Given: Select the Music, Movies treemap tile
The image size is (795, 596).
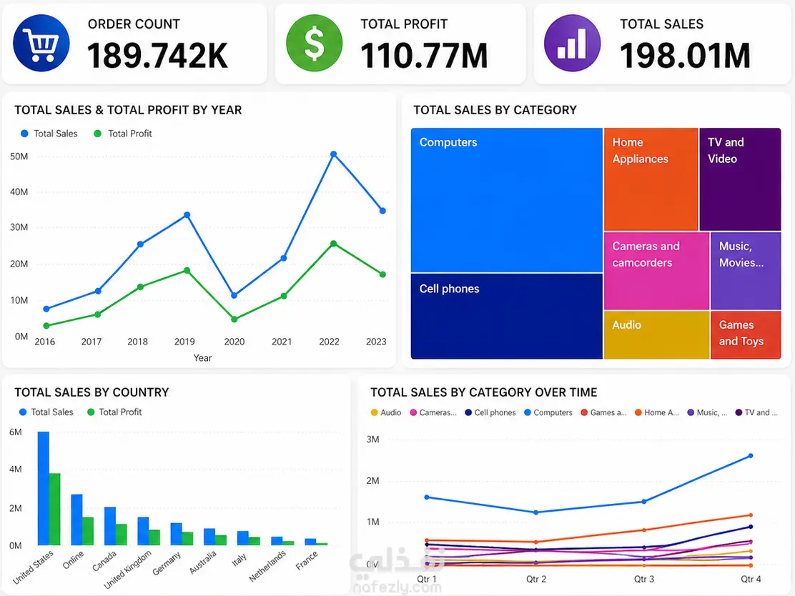Looking at the screenshot, I should (x=746, y=271).
